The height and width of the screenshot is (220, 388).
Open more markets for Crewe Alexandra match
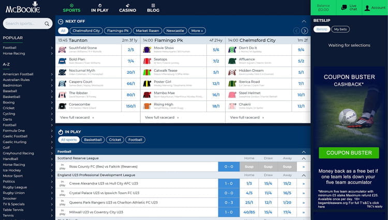click(x=304, y=184)
